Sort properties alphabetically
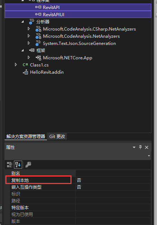 click(x=18, y=165)
